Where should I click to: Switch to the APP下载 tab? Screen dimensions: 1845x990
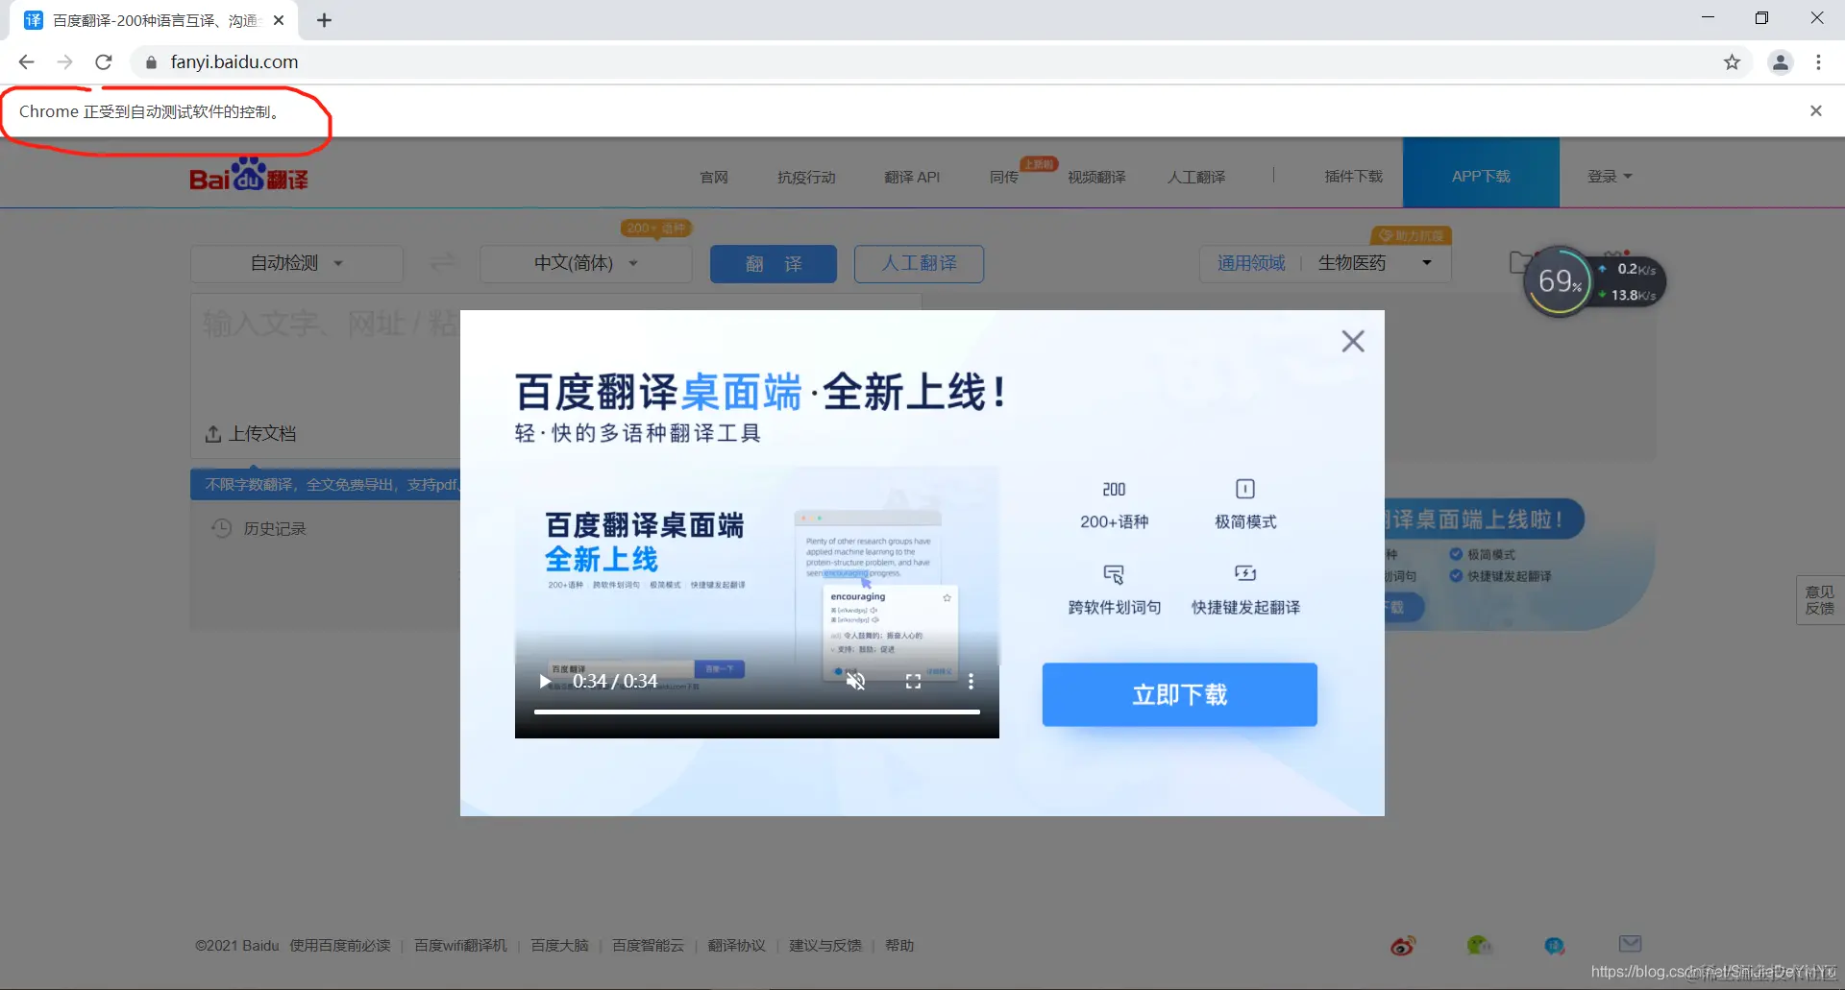(x=1480, y=175)
